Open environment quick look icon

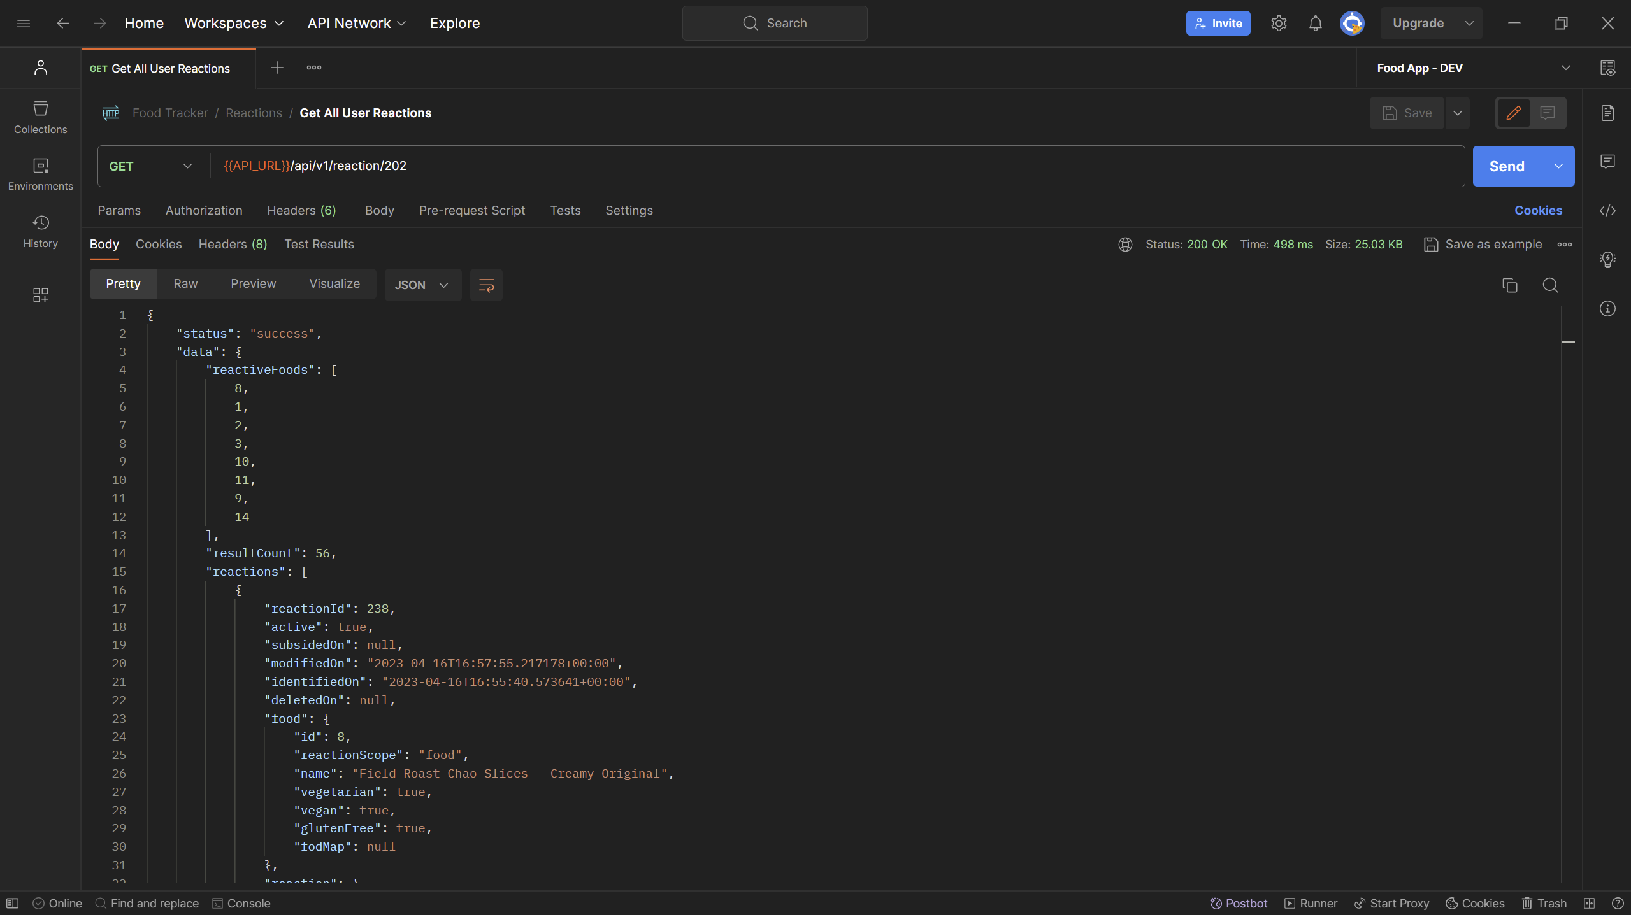point(1607,68)
